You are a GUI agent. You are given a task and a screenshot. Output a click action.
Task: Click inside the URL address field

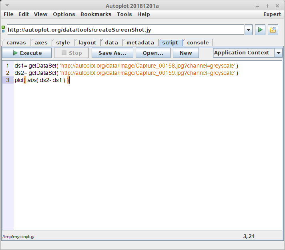pyautogui.click(x=124, y=30)
